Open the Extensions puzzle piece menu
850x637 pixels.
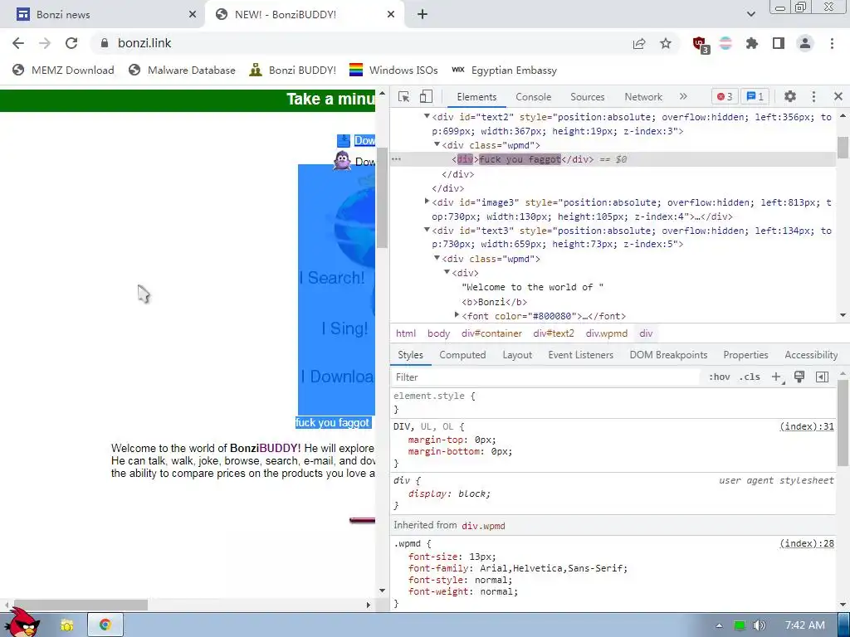(x=752, y=43)
